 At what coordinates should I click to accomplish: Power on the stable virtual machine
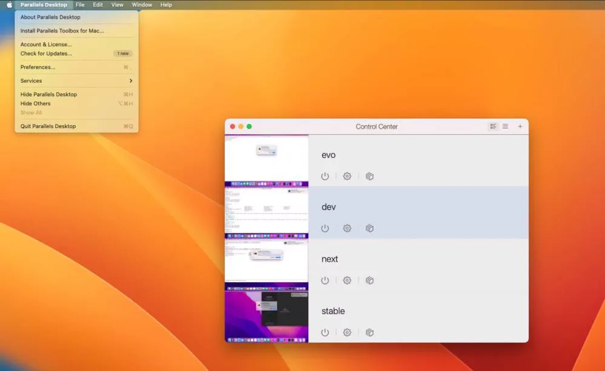(x=325, y=332)
